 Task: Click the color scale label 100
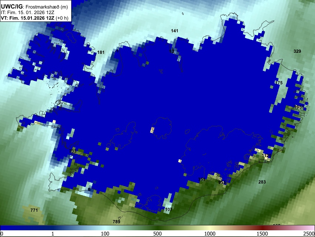(x=105, y=234)
